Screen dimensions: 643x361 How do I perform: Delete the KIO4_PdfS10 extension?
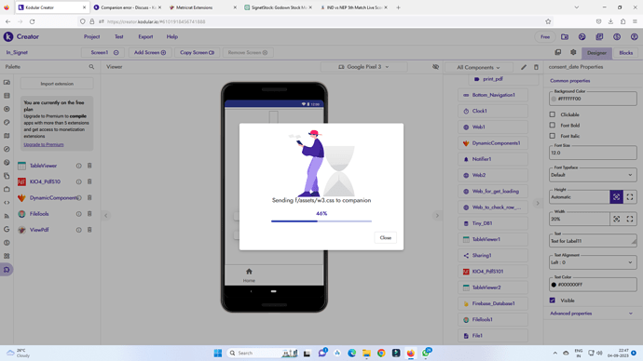point(89,181)
